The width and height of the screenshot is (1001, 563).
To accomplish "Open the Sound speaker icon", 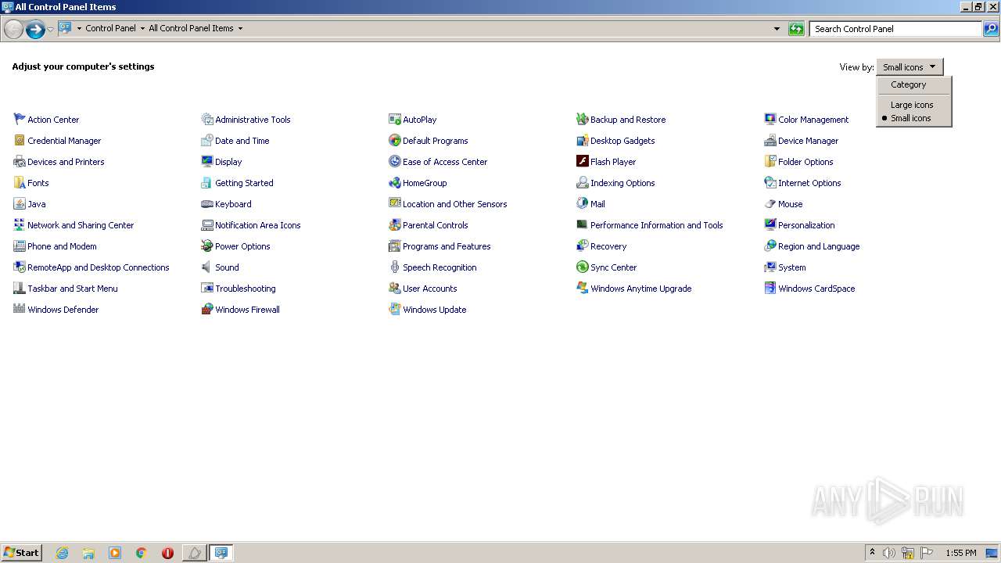I will click(207, 267).
